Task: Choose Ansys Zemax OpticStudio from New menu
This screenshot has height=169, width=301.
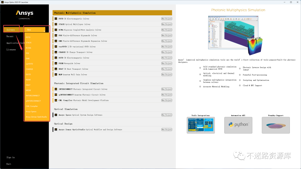Action: point(36,117)
